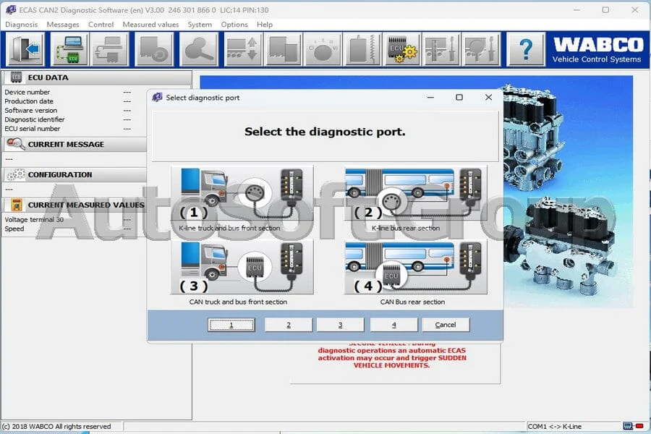
Task: Click the greyed overlapping documents toolbar icon
Action: pyautogui.click(x=284, y=49)
